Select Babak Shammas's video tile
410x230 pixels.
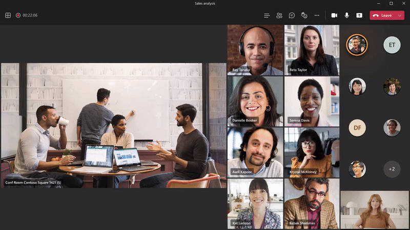312,203
